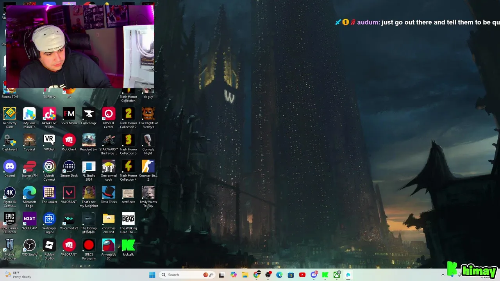Select the Trash Horror Collection 3 icon
This screenshot has height=281, width=500.
tap(128, 144)
